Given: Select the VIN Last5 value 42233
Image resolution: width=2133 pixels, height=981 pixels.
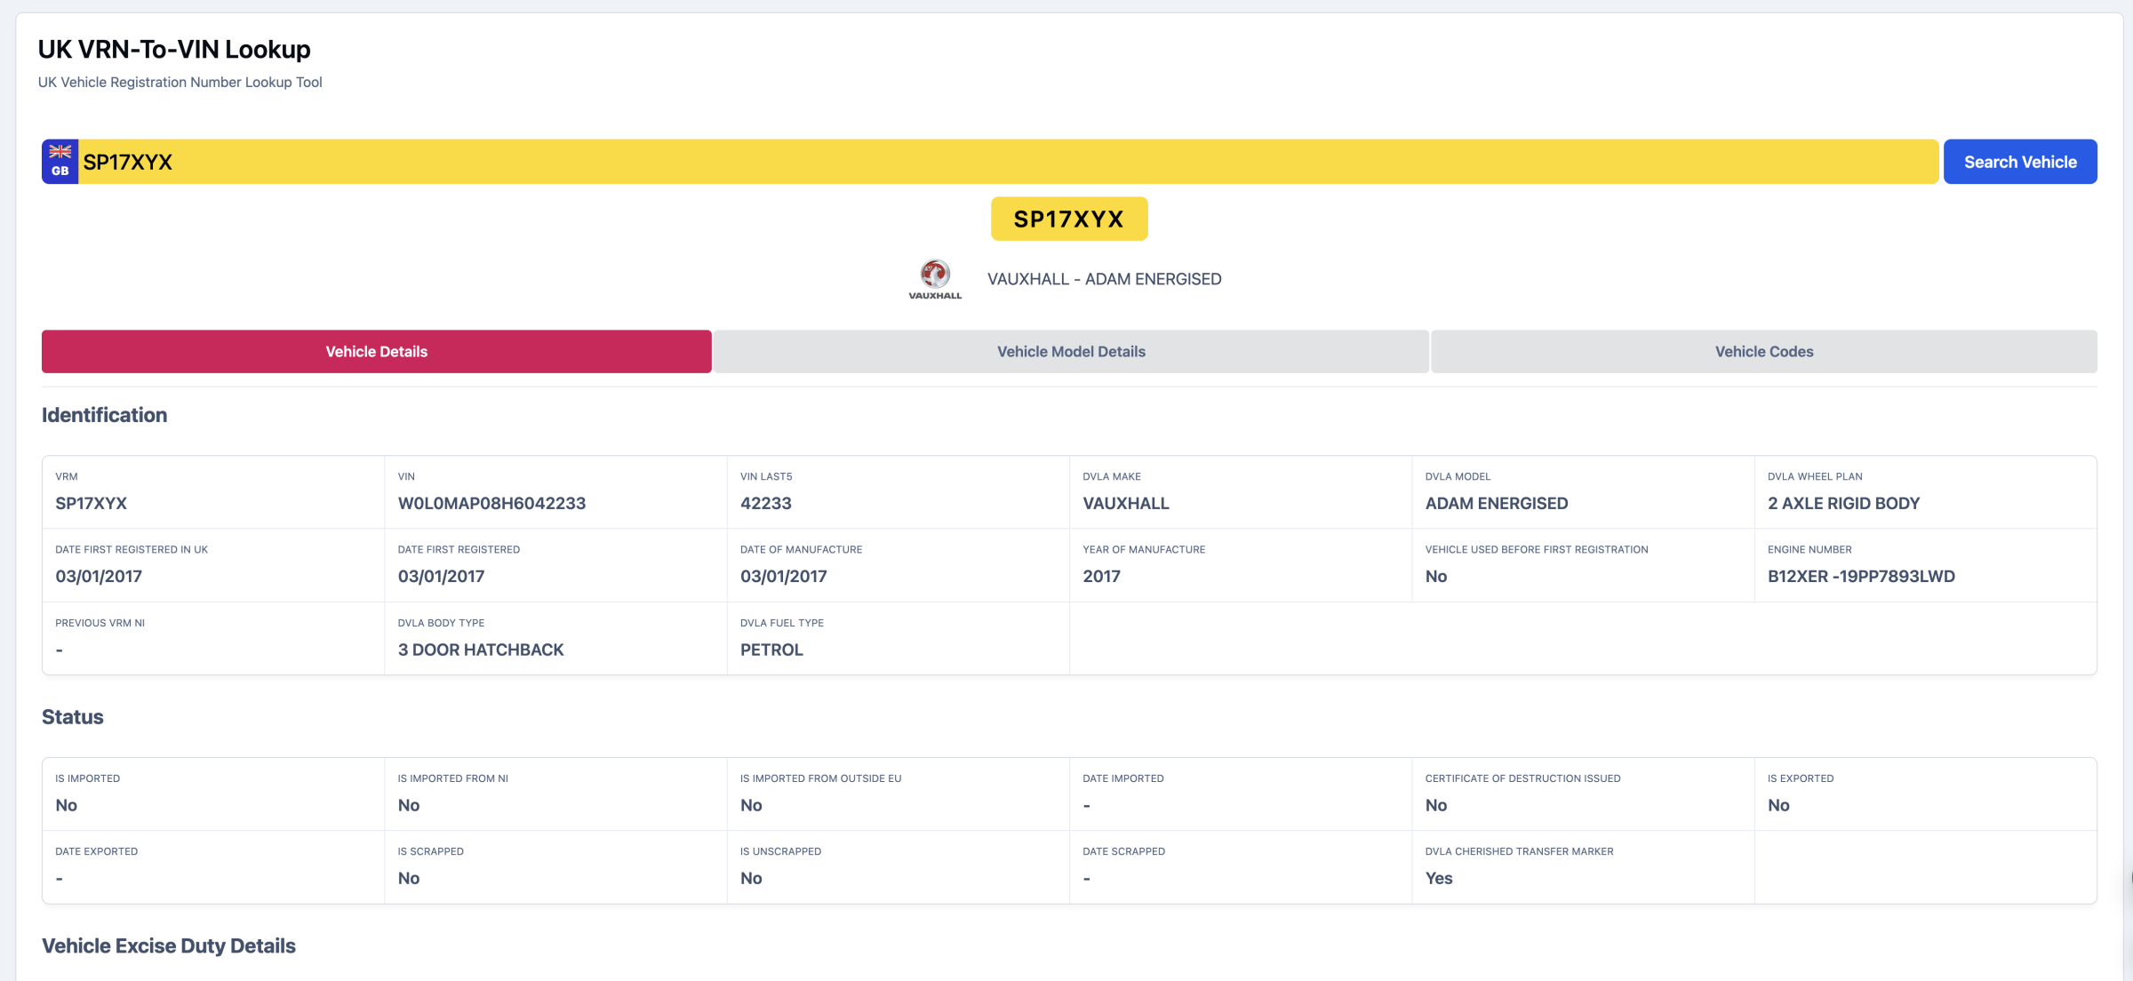Looking at the screenshot, I should pos(766,504).
